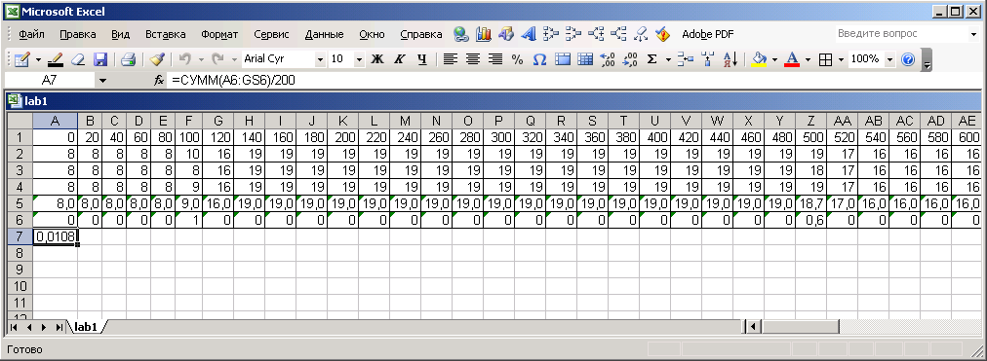Screen dimensions: 987x361
Task: Expand the 100% zoom dropdown
Action: pos(890,59)
